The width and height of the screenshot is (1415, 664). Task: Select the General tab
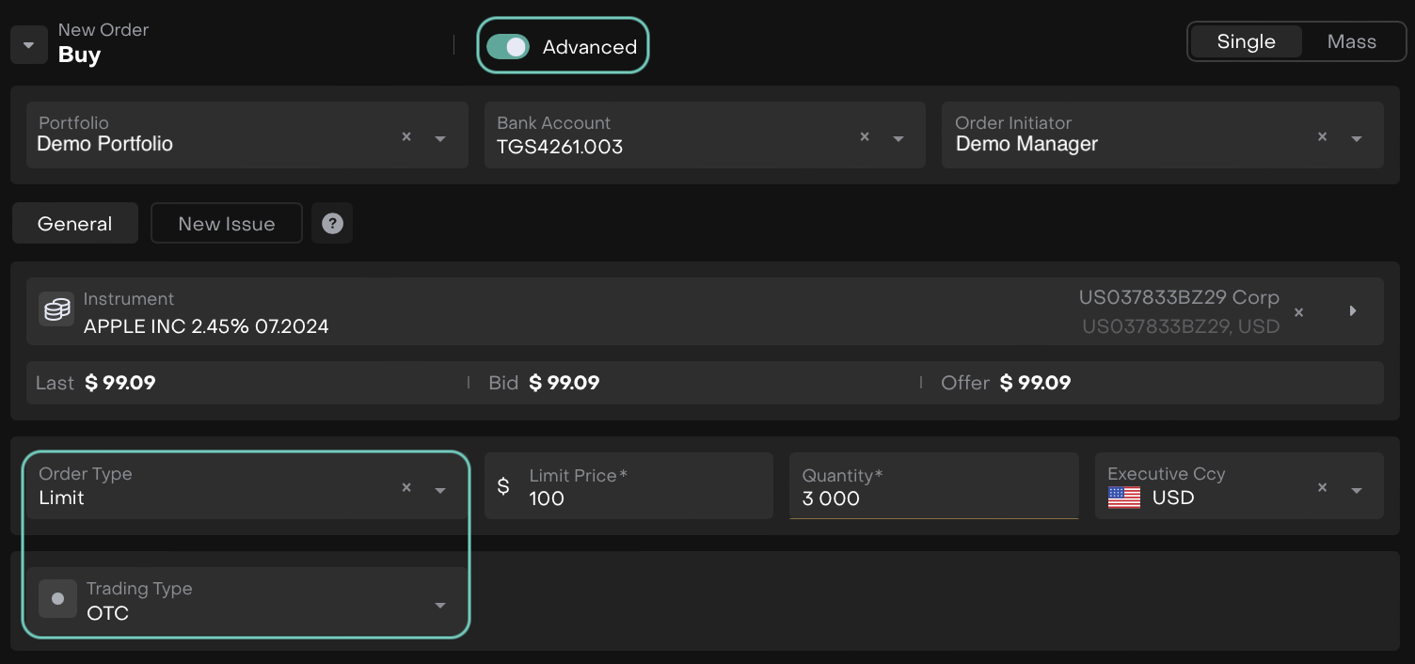coord(75,224)
